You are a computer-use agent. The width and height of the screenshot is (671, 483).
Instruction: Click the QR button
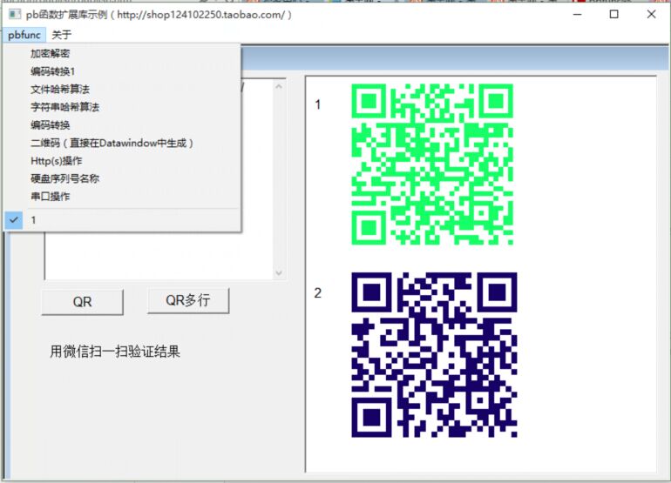pyautogui.click(x=82, y=302)
